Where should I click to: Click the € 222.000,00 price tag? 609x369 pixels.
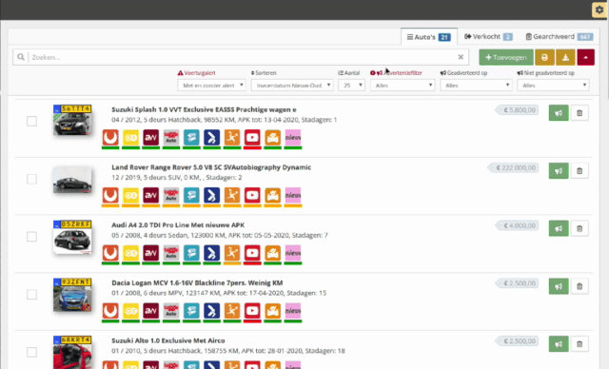[x=514, y=168]
